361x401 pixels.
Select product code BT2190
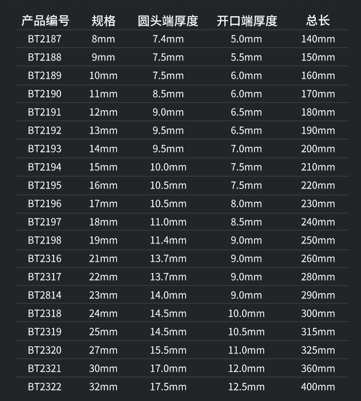tap(45, 94)
